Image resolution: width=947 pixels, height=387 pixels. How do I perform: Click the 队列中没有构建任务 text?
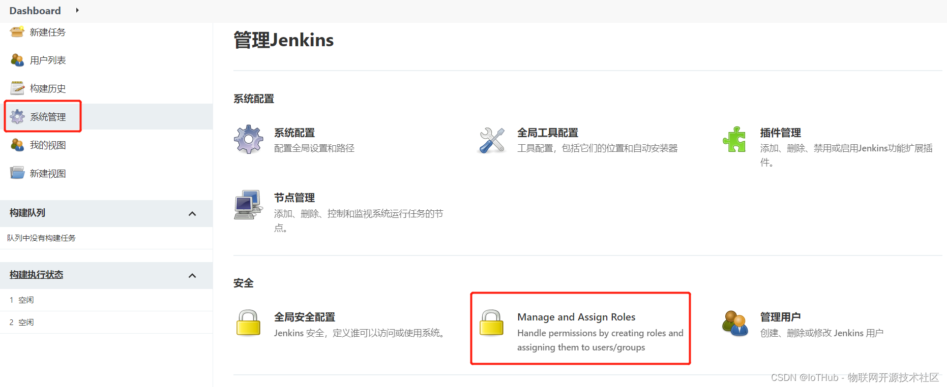click(x=41, y=238)
